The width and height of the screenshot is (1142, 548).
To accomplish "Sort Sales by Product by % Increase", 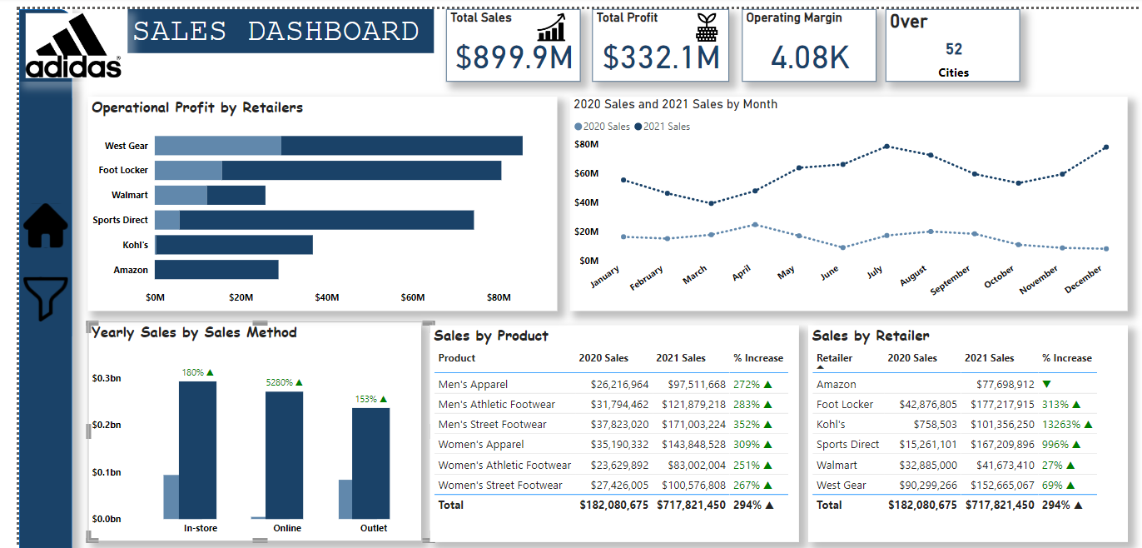I will coord(757,358).
